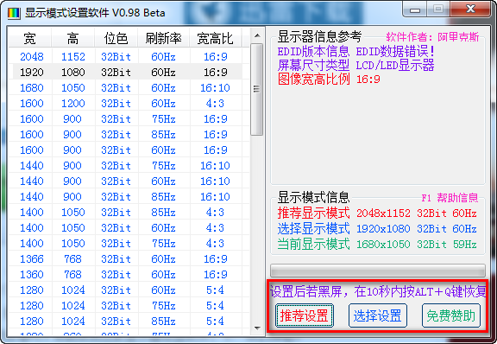Screen dimensions: 497x344
Task: Select the 1600 x 1200 4:3 row
Action: 125,103
